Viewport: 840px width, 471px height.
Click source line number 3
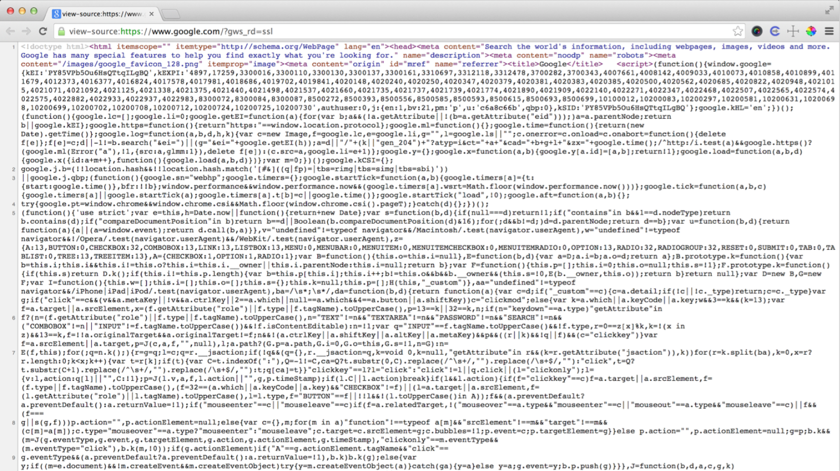14,178
